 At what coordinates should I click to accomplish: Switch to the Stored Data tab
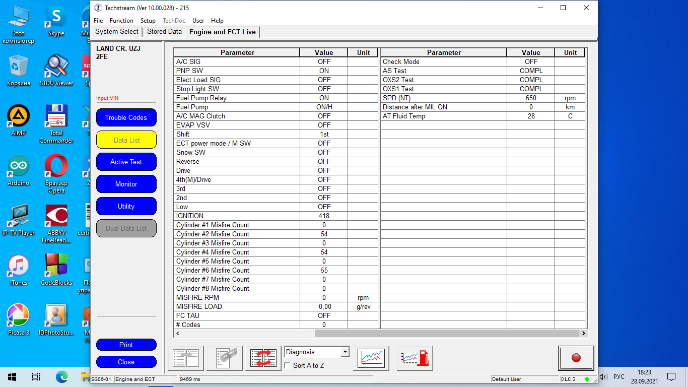[164, 32]
